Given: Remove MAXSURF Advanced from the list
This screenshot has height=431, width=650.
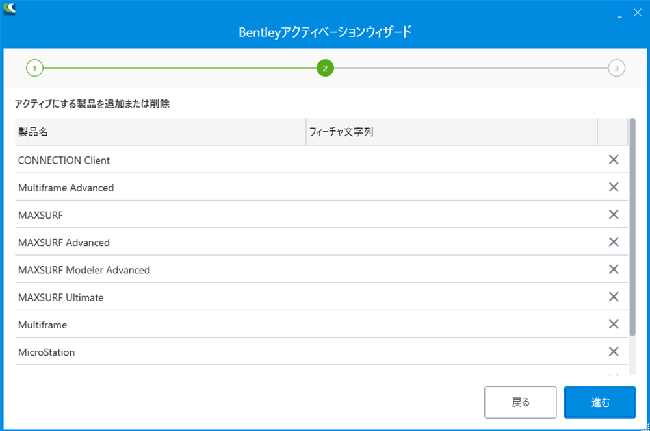Looking at the screenshot, I should tap(614, 241).
